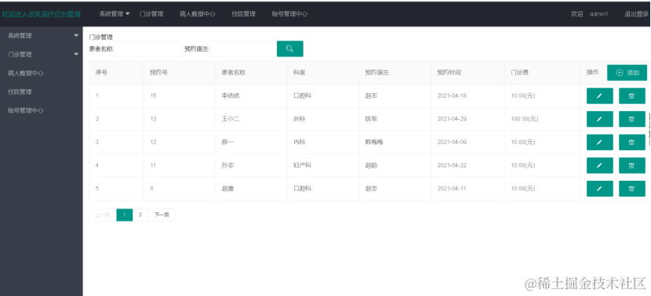Open 病人数据中心 in the top navigation

pyautogui.click(x=197, y=13)
